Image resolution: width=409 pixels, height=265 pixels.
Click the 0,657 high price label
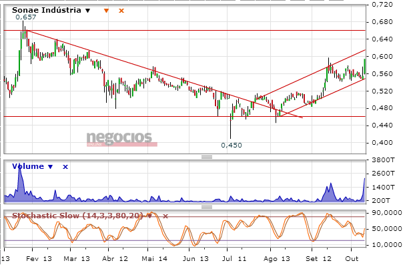click(26, 17)
